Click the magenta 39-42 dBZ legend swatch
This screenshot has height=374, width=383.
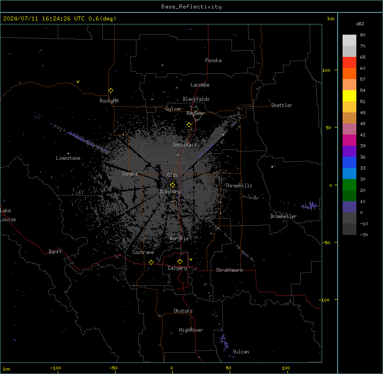(349, 140)
